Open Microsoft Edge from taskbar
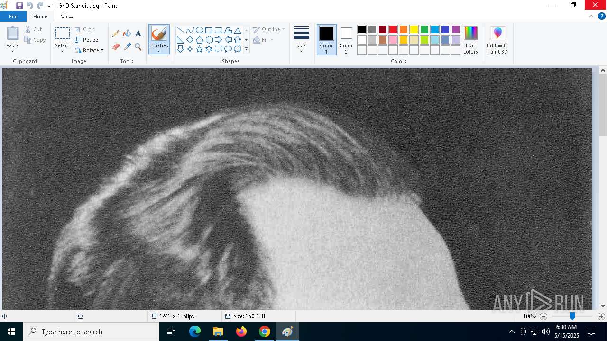 pyautogui.click(x=195, y=332)
